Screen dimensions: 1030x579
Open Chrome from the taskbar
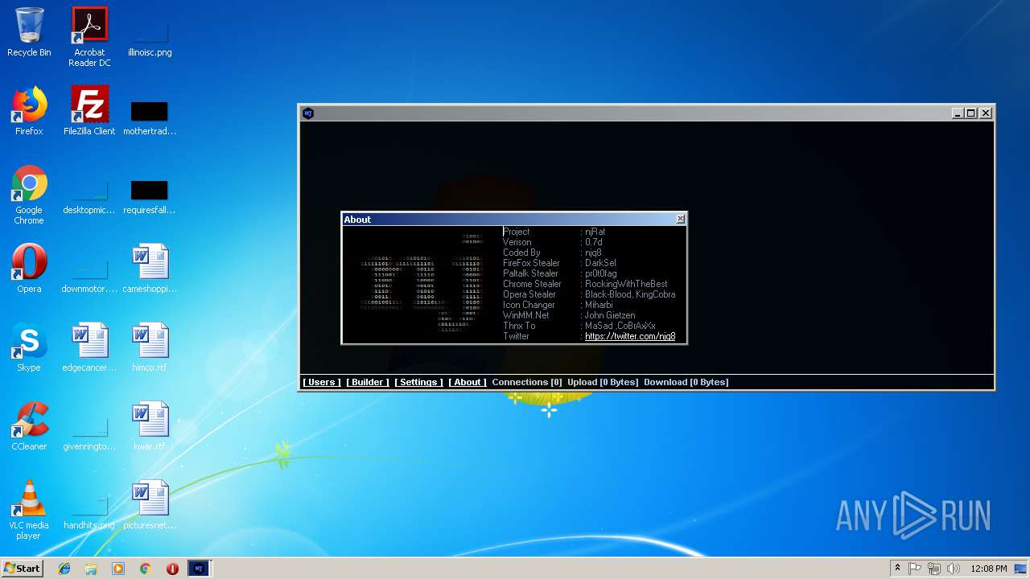pyautogui.click(x=145, y=569)
